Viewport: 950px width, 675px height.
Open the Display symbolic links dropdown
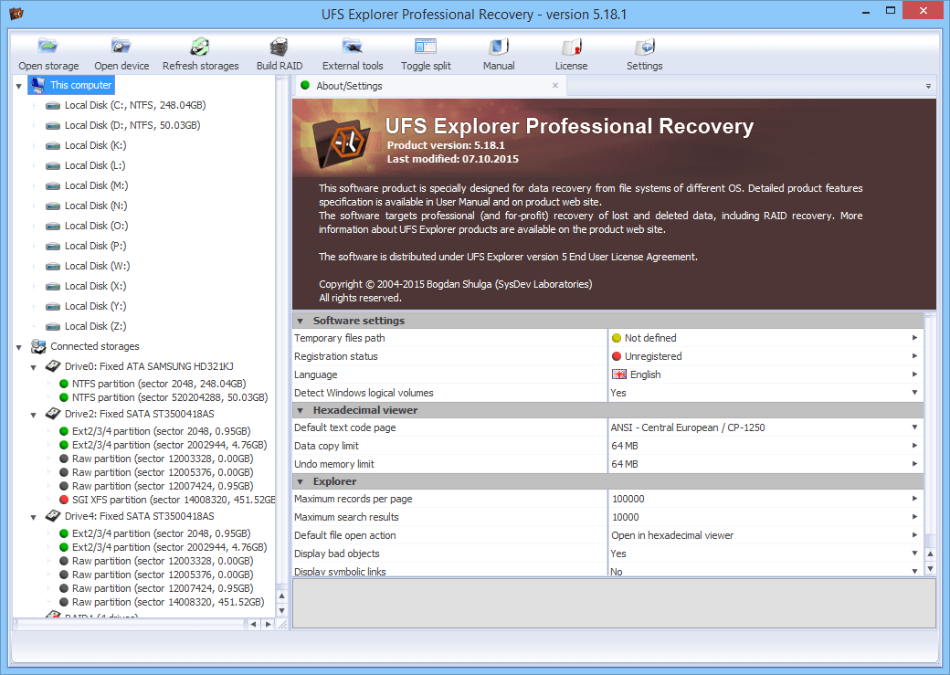[915, 571]
